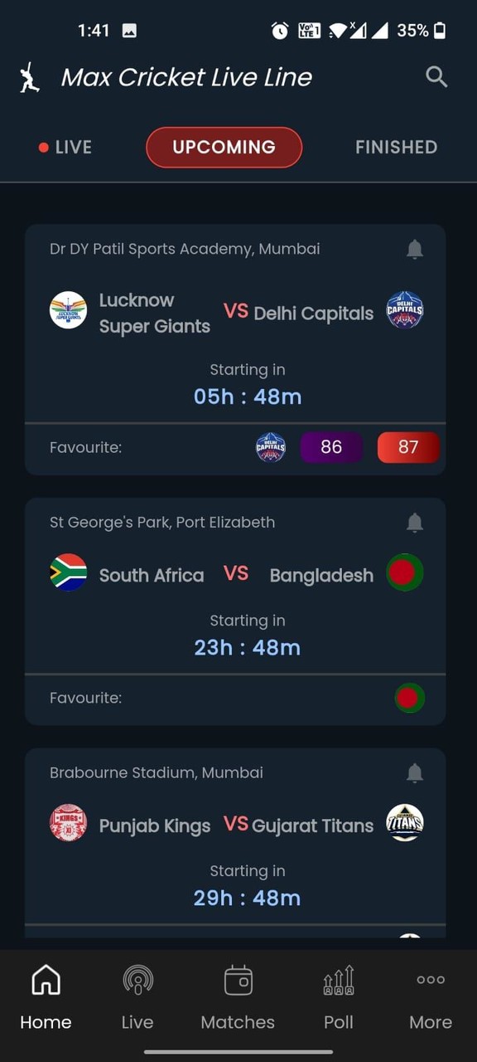
Task: Click the red 87 rating badge
Action: pos(408,447)
